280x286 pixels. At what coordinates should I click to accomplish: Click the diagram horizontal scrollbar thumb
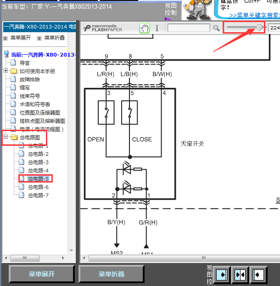[185, 258]
